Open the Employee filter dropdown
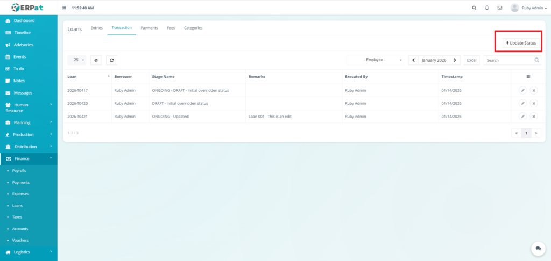The height and width of the screenshot is (261, 551). (x=376, y=60)
